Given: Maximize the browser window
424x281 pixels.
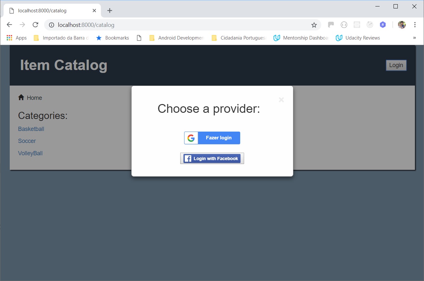Looking at the screenshot, I should (x=395, y=6).
